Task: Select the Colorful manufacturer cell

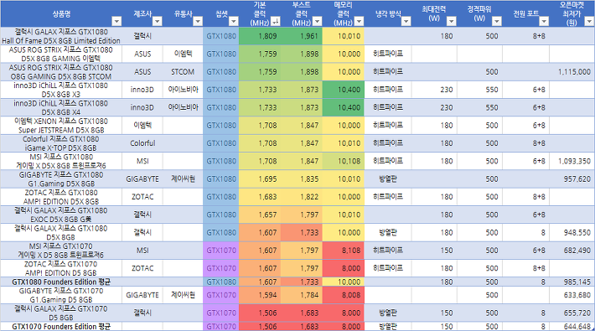Action: pos(142,143)
